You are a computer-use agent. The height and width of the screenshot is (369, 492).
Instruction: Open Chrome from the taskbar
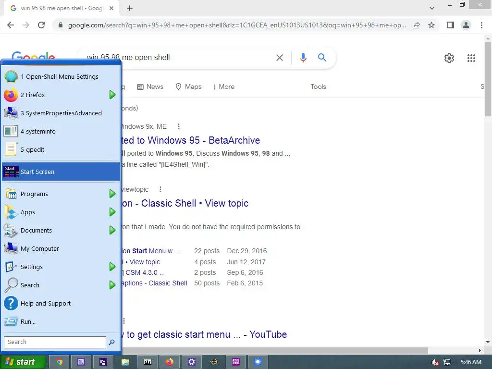tap(59, 362)
